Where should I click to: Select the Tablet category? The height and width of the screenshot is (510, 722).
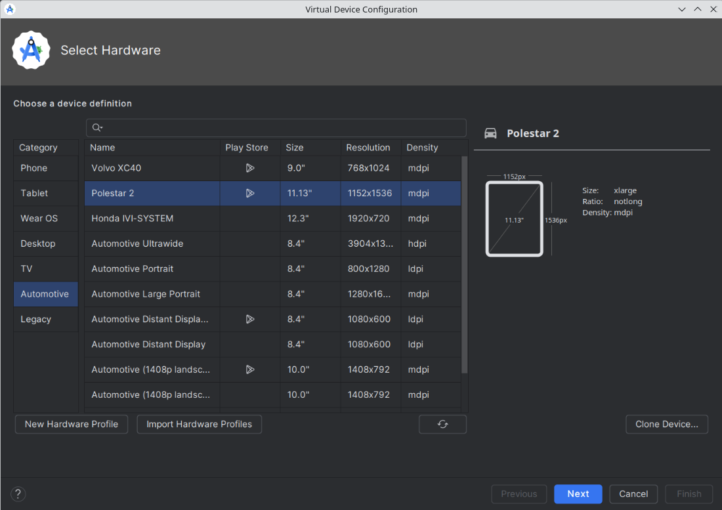pyautogui.click(x=46, y=194)
